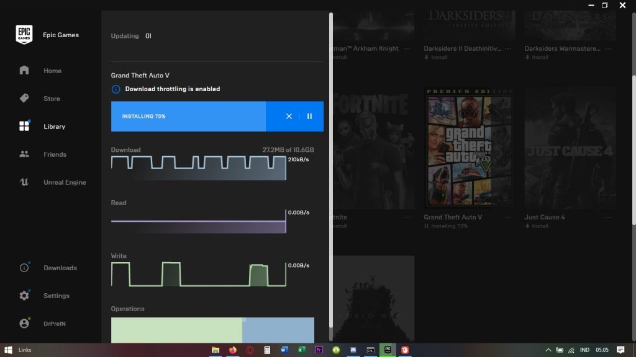Open the Friends list
636x357 pixels.
point(55,154)
